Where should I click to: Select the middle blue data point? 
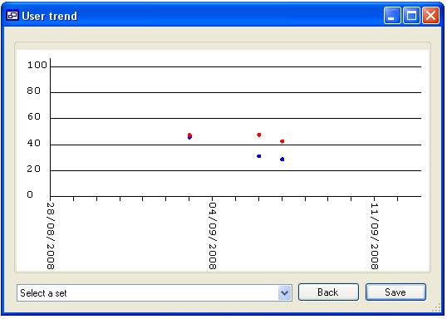[259, 156]
